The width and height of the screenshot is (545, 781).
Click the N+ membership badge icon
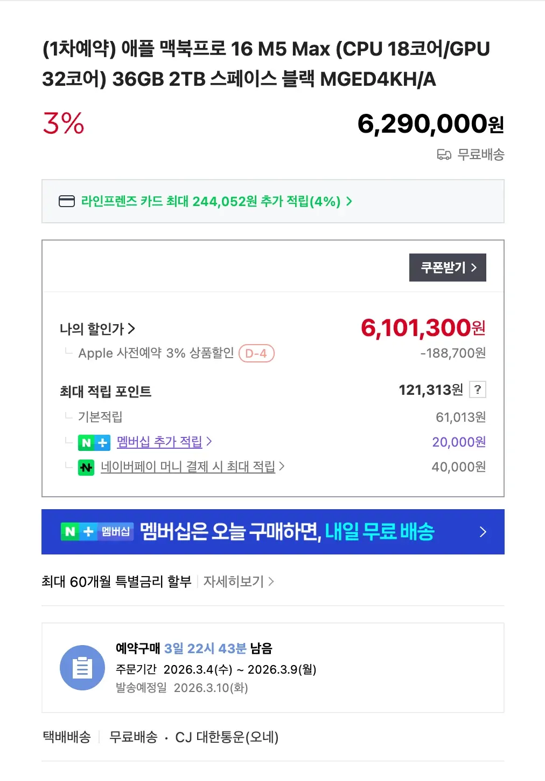[x=94, y=443]
